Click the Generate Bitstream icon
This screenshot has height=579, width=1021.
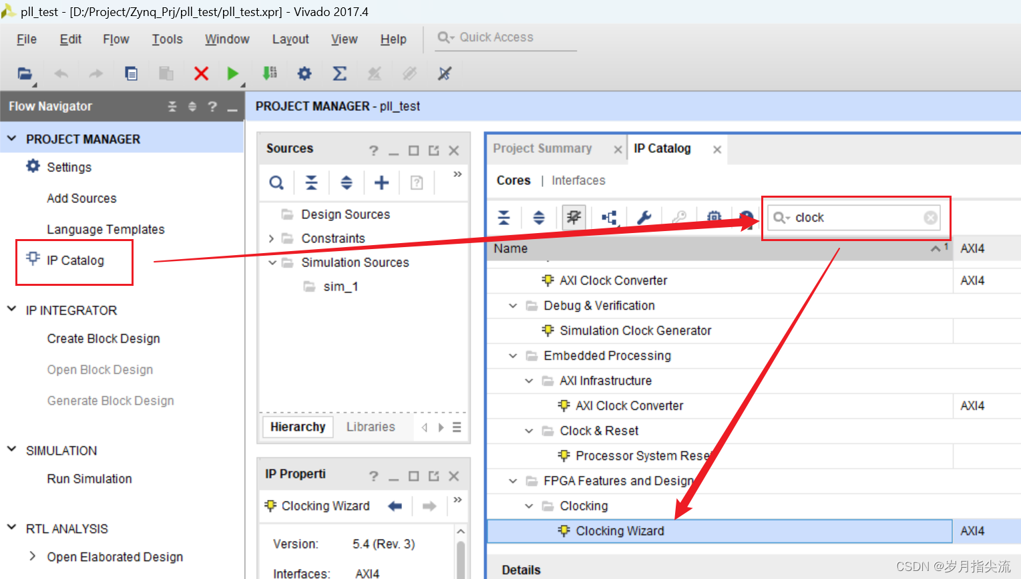click(x=270, y=73)
